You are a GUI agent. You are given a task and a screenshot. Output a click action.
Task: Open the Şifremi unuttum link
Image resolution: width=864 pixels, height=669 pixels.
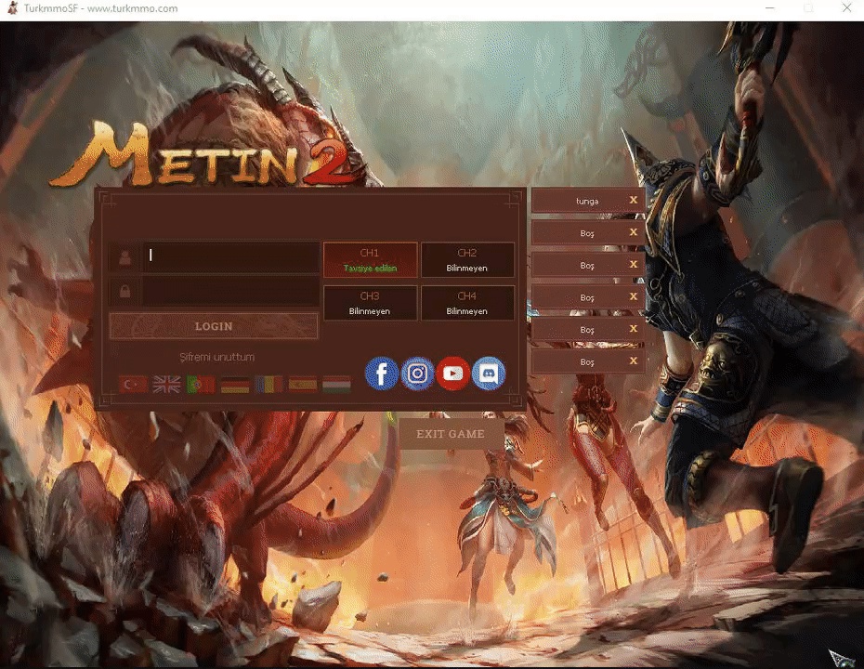pos(217,357)
